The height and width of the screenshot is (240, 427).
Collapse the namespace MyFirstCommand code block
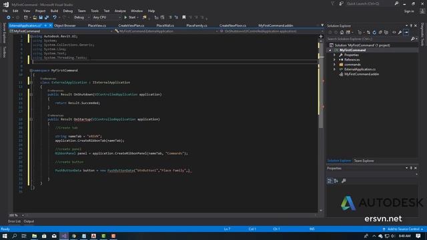(31, 71)
